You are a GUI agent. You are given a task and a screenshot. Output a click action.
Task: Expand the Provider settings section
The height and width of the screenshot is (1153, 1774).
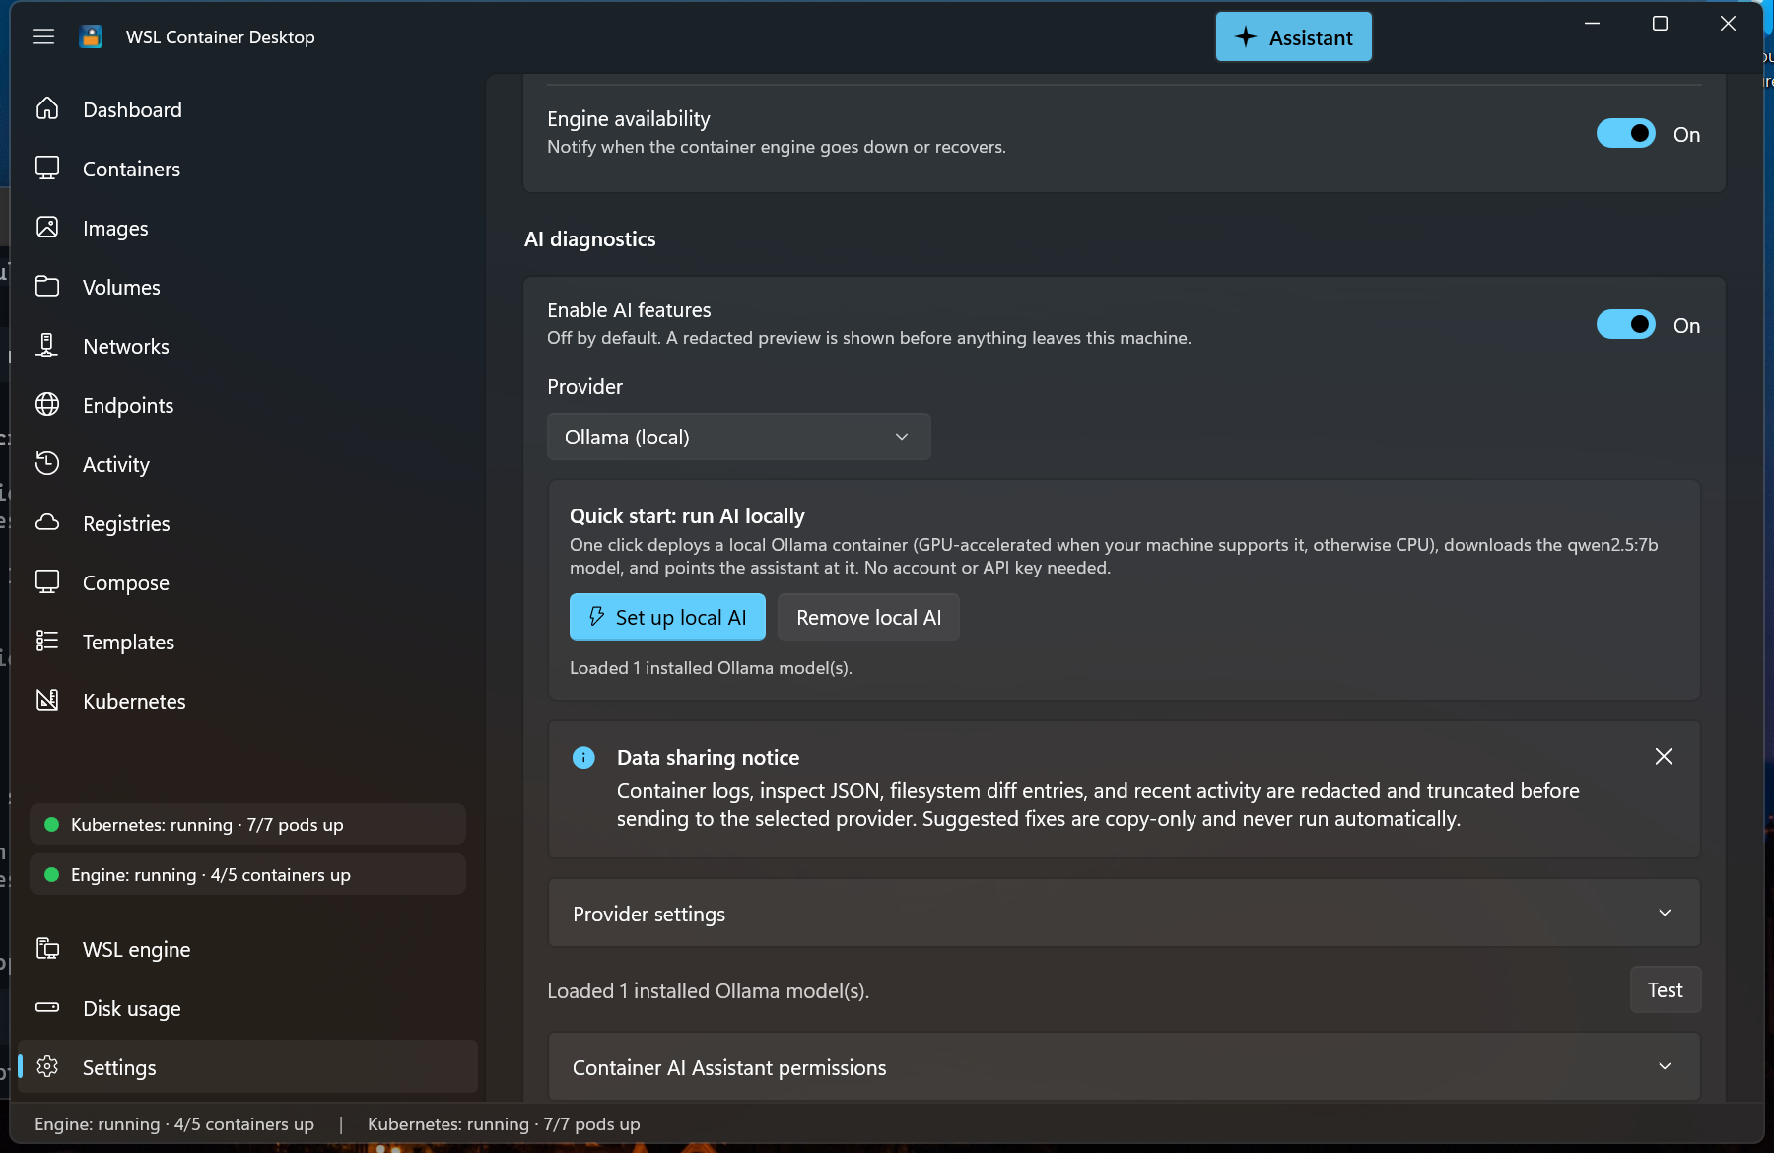(1125, 914)
